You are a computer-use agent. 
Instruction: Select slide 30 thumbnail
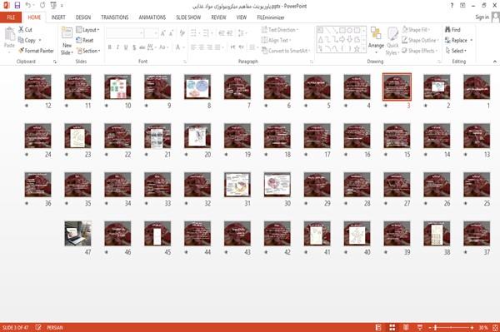click(277, 185)
